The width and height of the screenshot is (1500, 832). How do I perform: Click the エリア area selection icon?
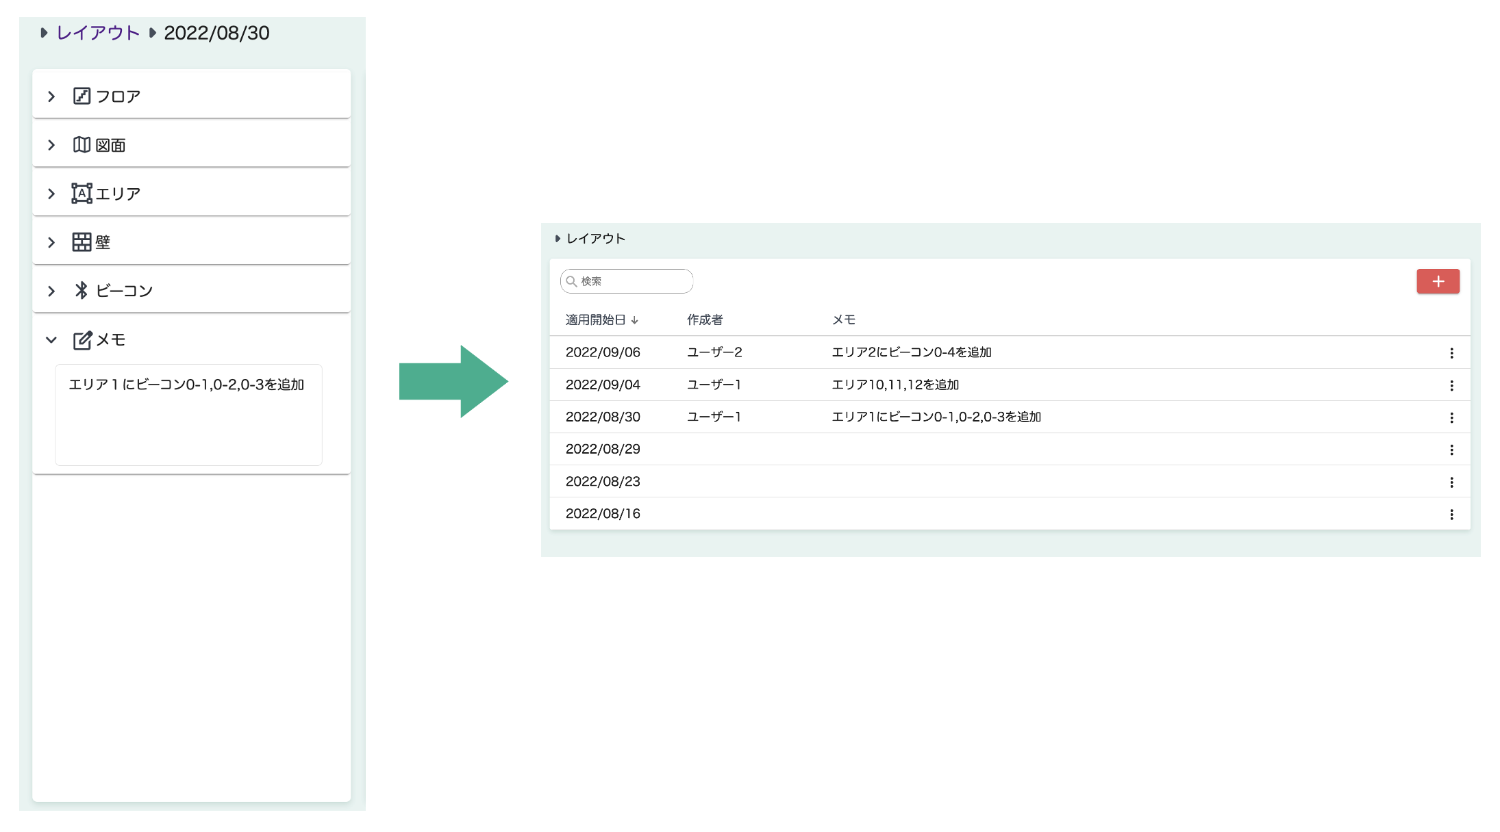[x=82, y=194]
